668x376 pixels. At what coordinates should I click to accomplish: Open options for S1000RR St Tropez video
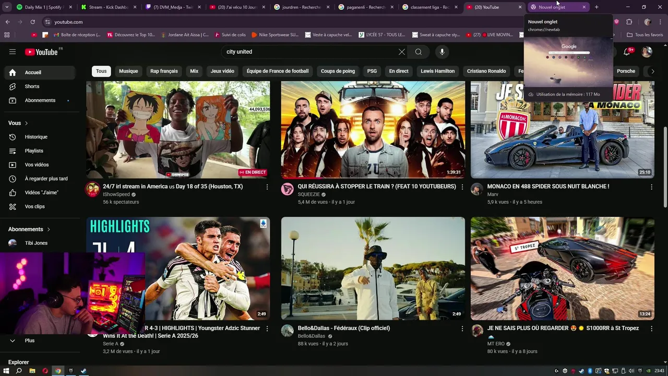click(x=651, y=329)
